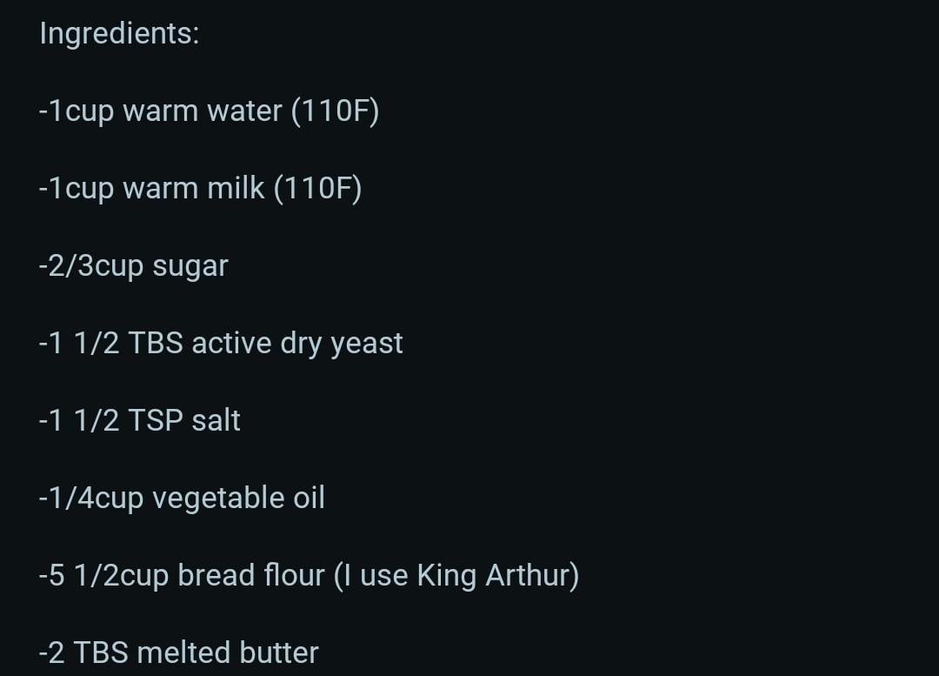Click the "1/4cup" measurement

click(96, 499)
